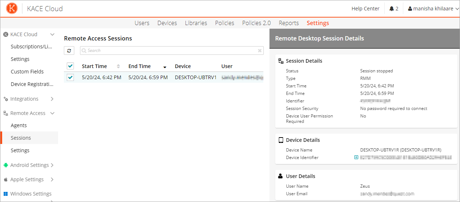Image resolution: width=460 pixels, height=202 pixels.
Task: Expand the Integrations sidebar section
Action: coord(52,99)
